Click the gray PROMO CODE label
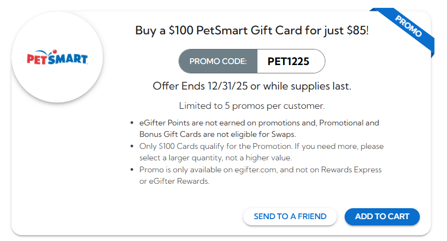The image size is (447, 241). tap(218, 61)
